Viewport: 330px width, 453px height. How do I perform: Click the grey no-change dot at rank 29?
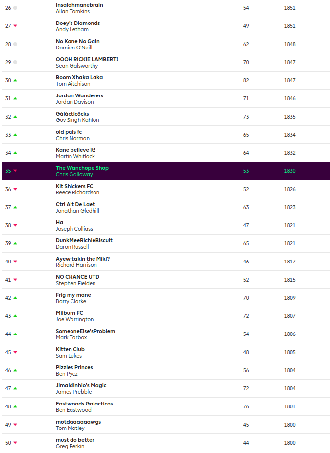click(15, 62)
